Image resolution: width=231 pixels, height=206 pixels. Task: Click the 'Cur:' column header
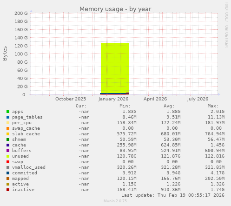click(x=81, y=106)
